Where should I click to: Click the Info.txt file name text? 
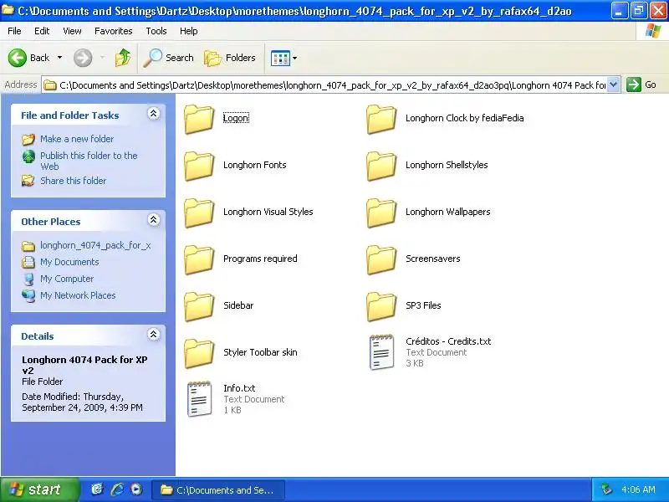(x=239, y=388)
